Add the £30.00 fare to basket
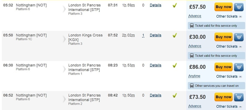This screenshot has height=110, width=246. click(x=239, y=37)
